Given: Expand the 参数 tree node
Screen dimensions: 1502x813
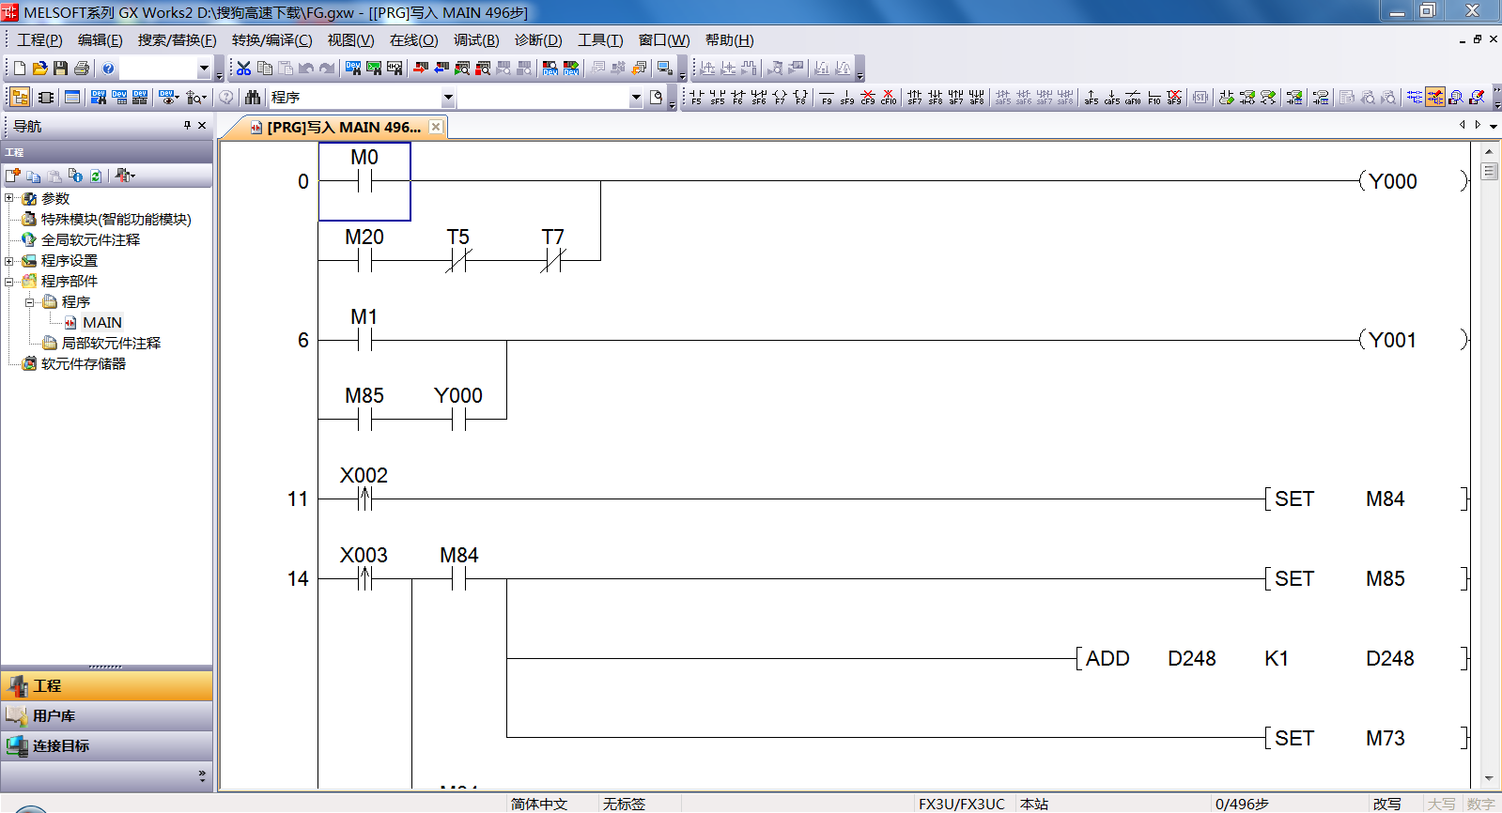Looking at the screenshot, I should (x=9, y=198).
